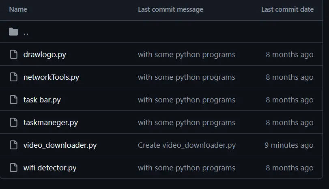Click the file icon beside wifi detector.py
The height and width of the screenshot is (189, 329).
click(x=13, y=168)
